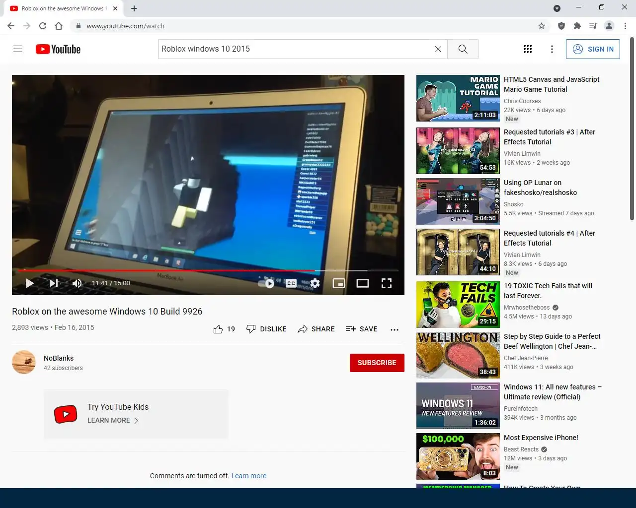Mute the video volume
636x508 pixels.
(x=77, y=283)
